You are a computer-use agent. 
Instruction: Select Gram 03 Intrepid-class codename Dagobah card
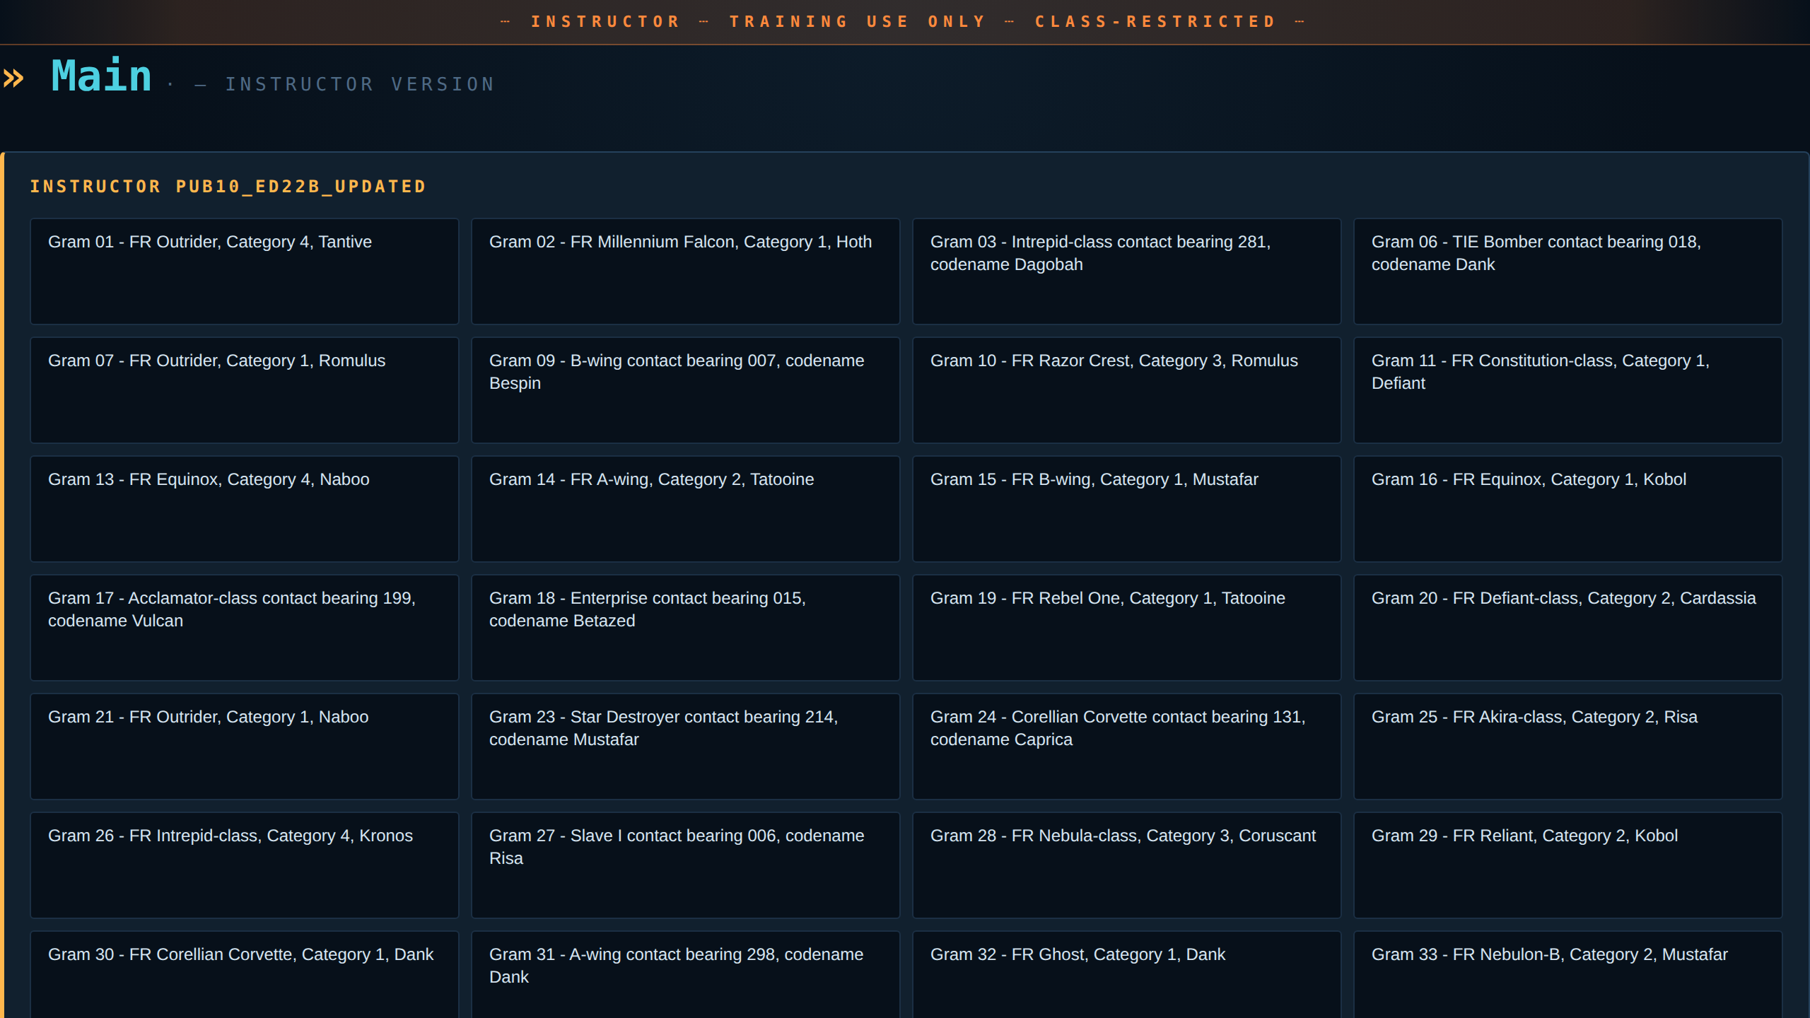pos(1127,271)
